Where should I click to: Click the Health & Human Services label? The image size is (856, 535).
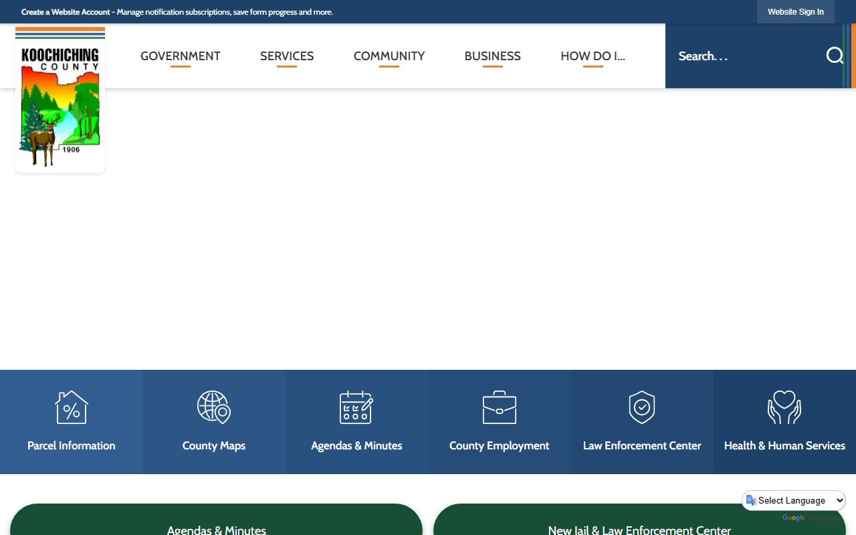coord(784,445)
